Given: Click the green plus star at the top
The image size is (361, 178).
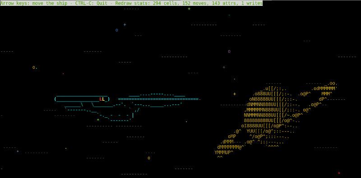Looking at the screenshot, I should [x=189, y=9].
